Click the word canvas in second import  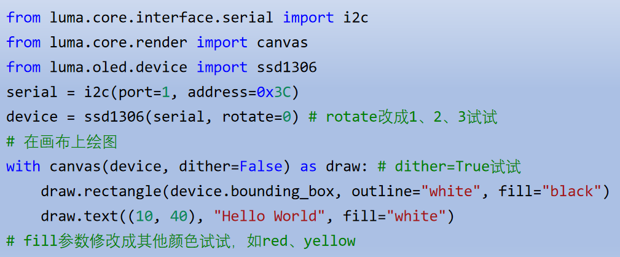tap(282, 42)
